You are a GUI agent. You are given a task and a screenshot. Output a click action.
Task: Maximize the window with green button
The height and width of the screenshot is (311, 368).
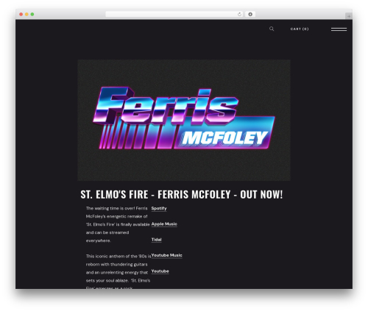[32, 15]
